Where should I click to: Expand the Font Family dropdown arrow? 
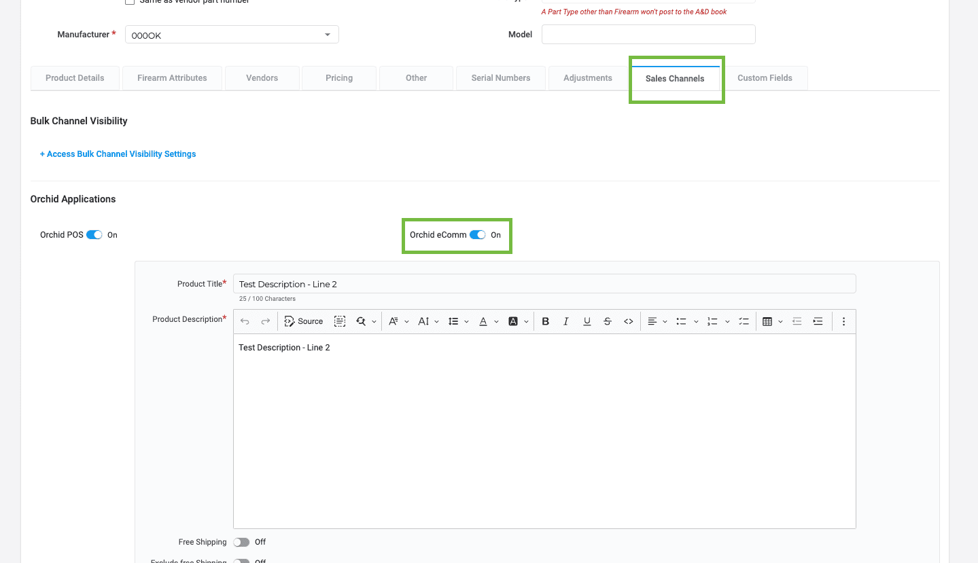[x=406, y=322]
